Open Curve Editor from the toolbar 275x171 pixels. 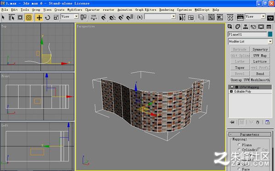click(x=211, y=17)
